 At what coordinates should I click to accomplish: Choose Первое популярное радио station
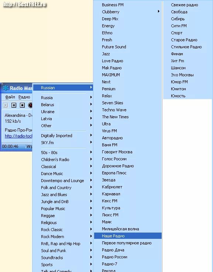pos(128,243)
